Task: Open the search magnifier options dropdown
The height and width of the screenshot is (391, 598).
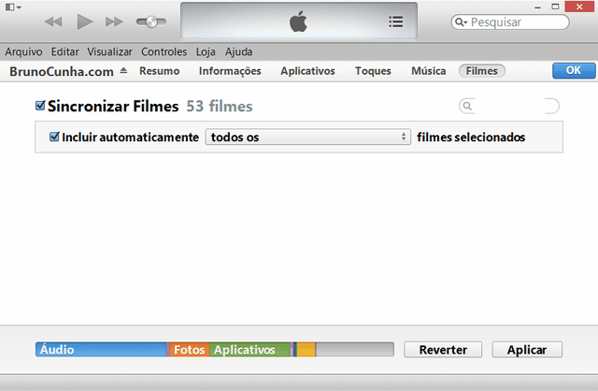Action: (461, 22)
